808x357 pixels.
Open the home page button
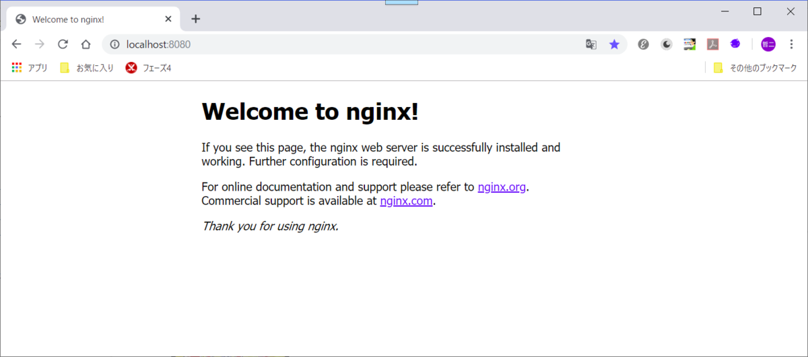[x=86, y=44]
